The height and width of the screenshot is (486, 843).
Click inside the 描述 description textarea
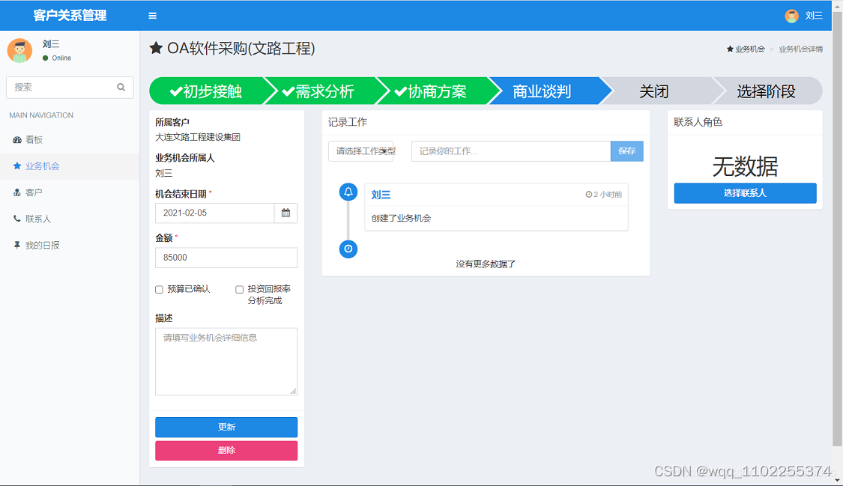point(226,359)
